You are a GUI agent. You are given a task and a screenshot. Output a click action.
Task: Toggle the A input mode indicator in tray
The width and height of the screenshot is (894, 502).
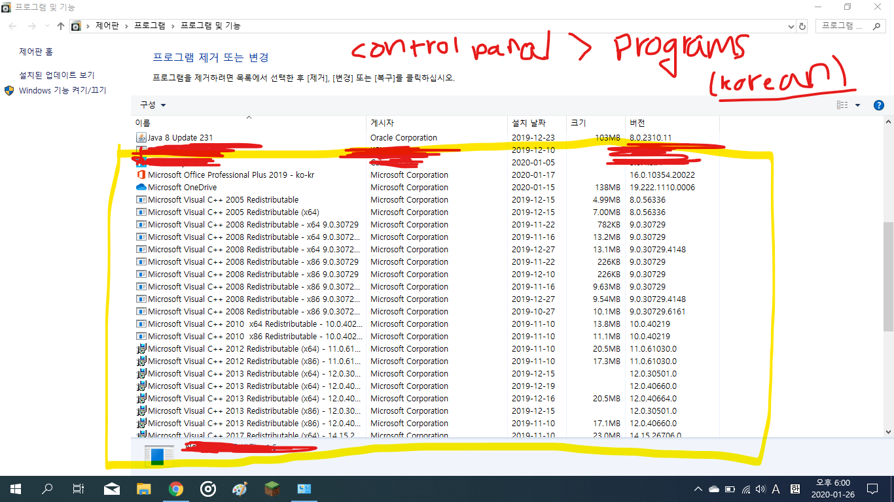[776, 489]
